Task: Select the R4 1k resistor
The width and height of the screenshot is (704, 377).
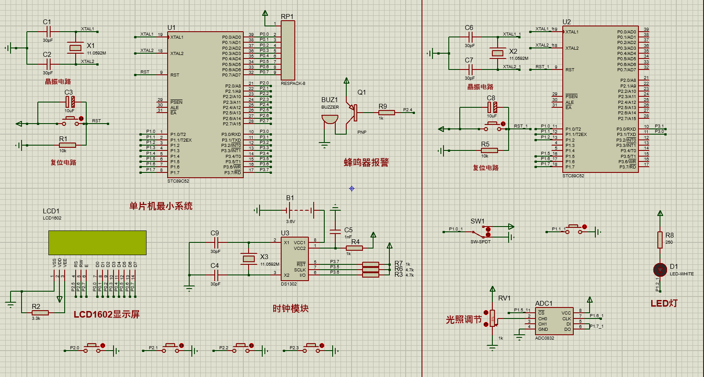Action: [x=354, y=248]
